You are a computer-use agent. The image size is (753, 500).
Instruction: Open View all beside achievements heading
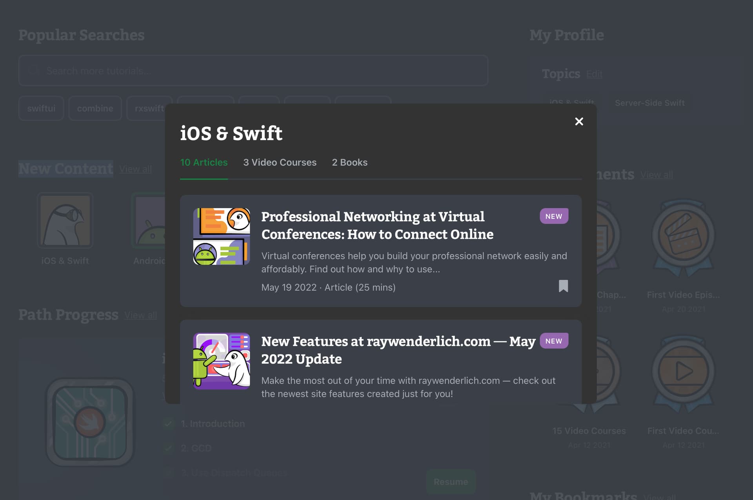(657, 175)
